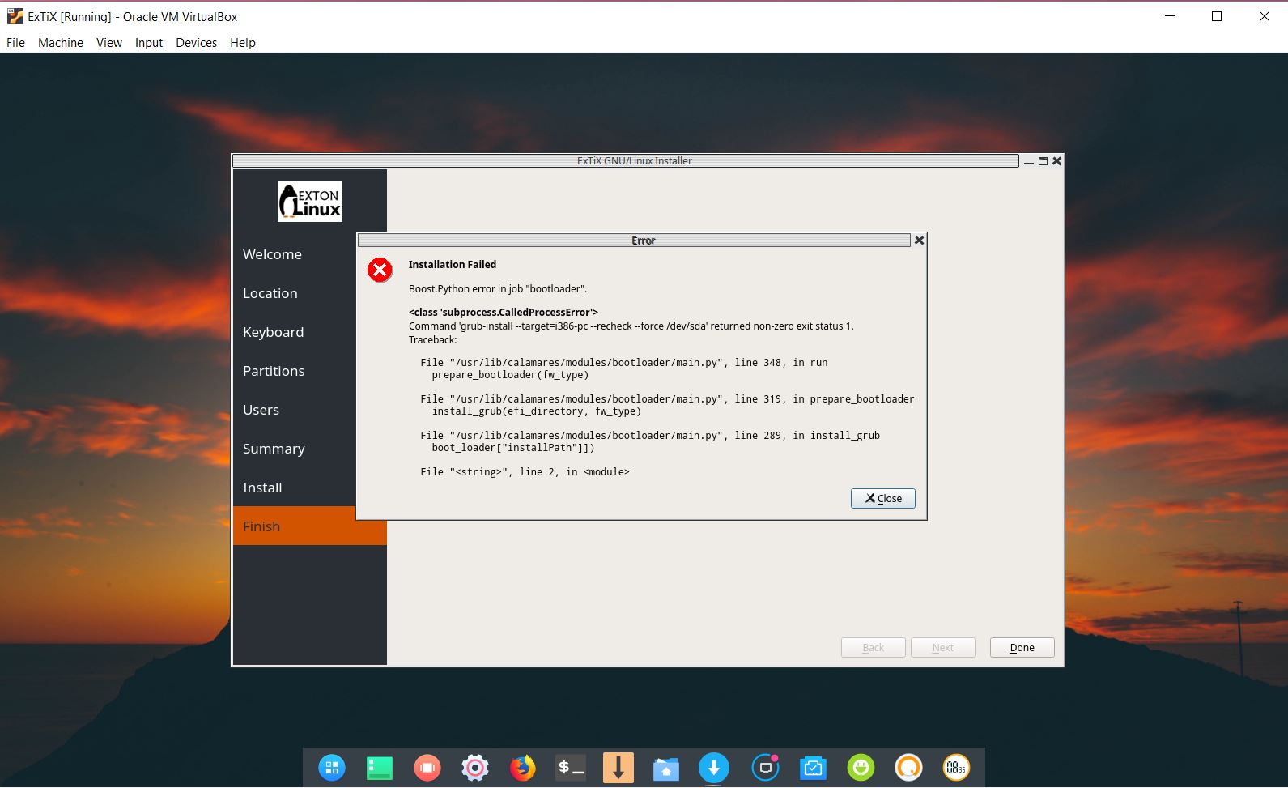The image size is (1288, 788).
Task: Maximize the ExTiX installer window
Action: 1043,161
